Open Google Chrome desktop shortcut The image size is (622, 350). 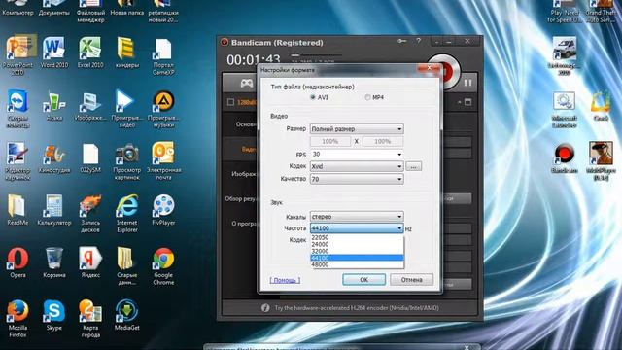coord(163,265)
